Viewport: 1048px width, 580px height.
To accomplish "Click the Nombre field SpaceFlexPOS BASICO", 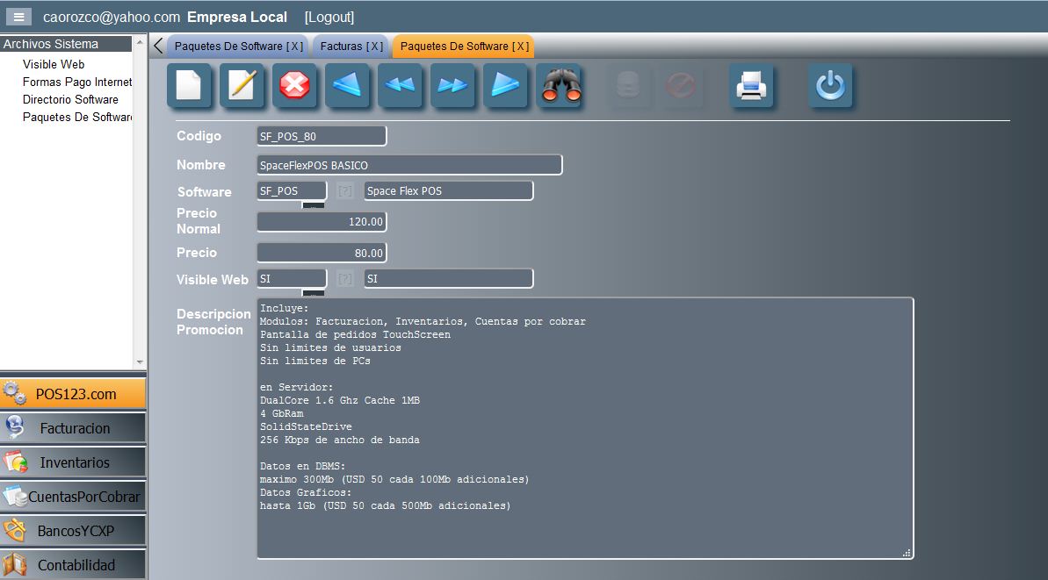I will pos(409,165).
